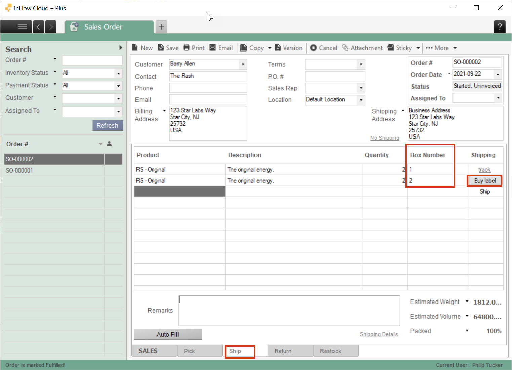Click the Auto Fill button

click(x=168, y=334)
